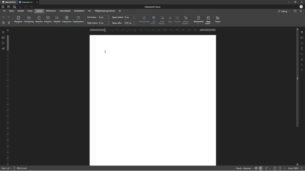Viewport: 305px width, 171px height.
Task: Click the Left indent input field
Action: (102, 17)
